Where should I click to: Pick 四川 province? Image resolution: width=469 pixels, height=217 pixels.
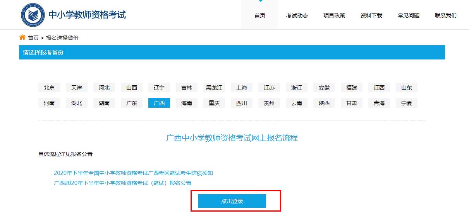click(242, 103)
